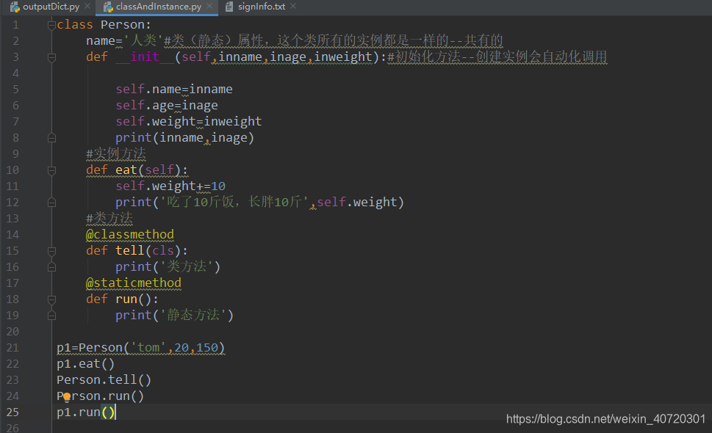Click print('类方法') statement
The height and width of the screenshot is (433, 712).
[168, 266]
